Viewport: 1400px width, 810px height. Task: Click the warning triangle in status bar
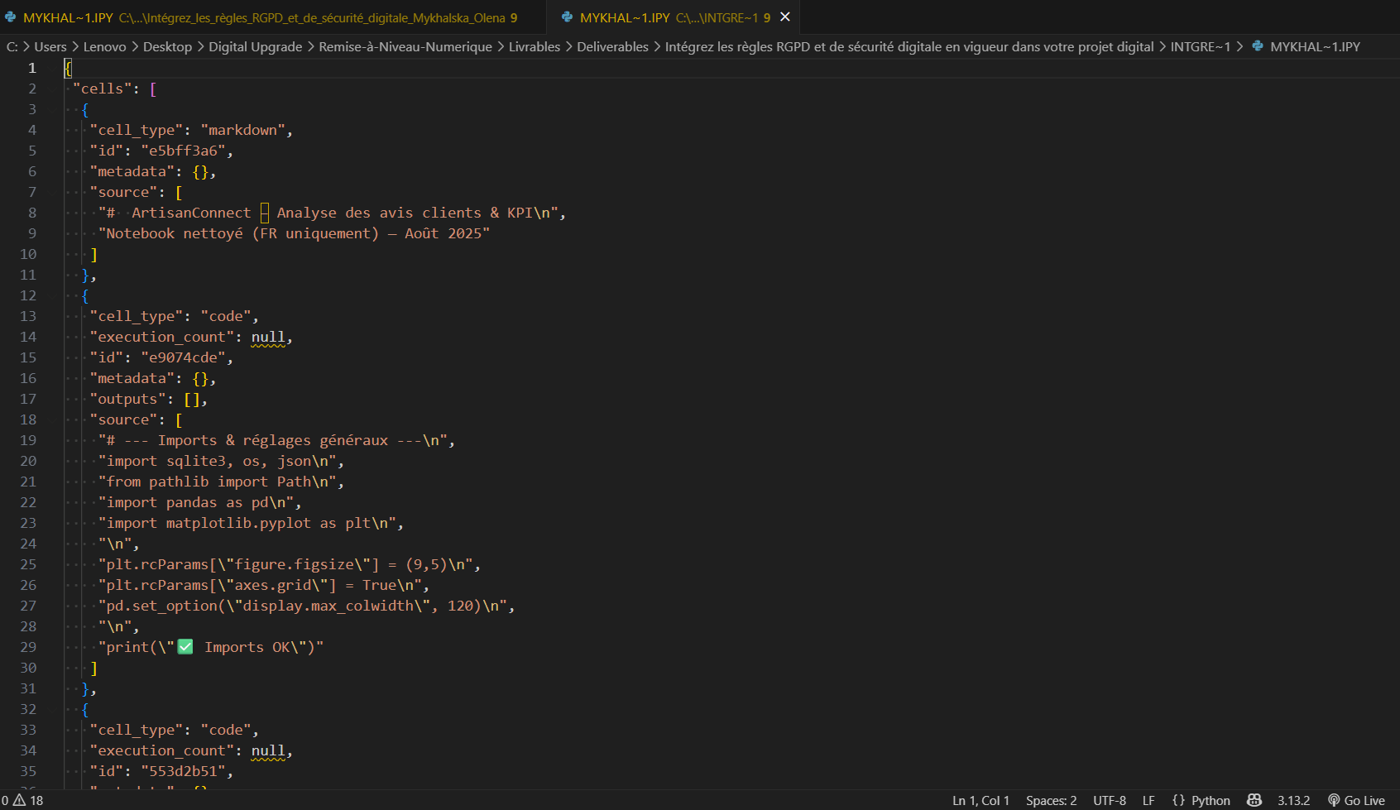pos(19,800)
